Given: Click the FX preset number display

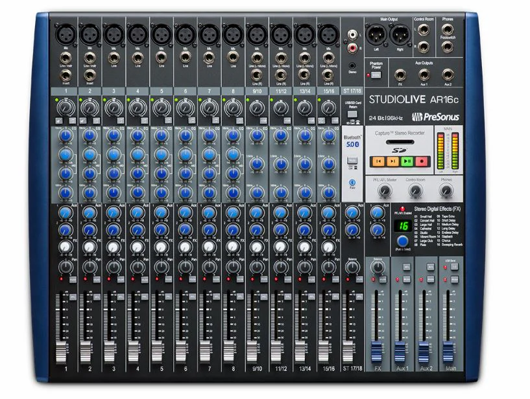Looking at the screenshot, I should [402, 225].
